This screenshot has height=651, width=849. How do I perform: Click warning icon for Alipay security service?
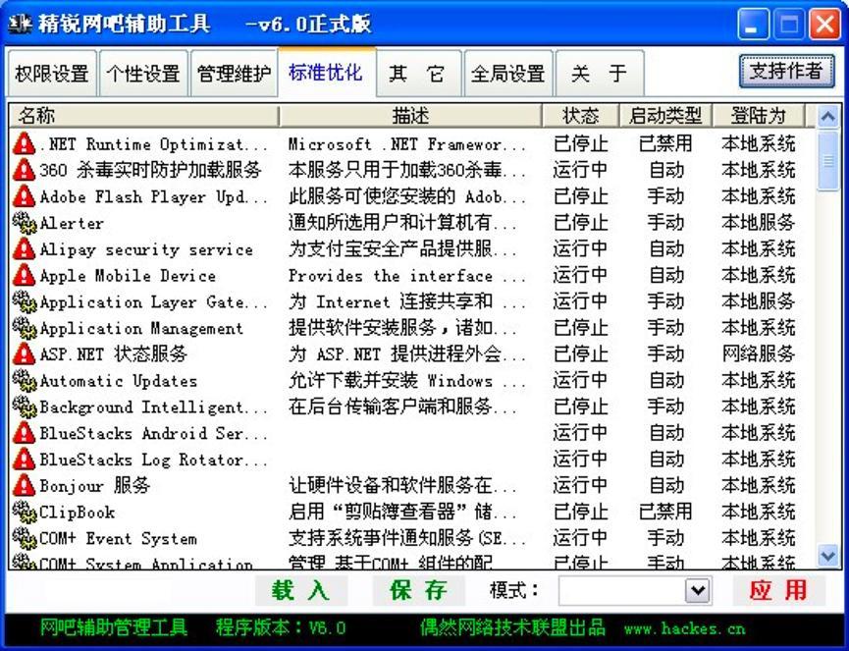24,249
